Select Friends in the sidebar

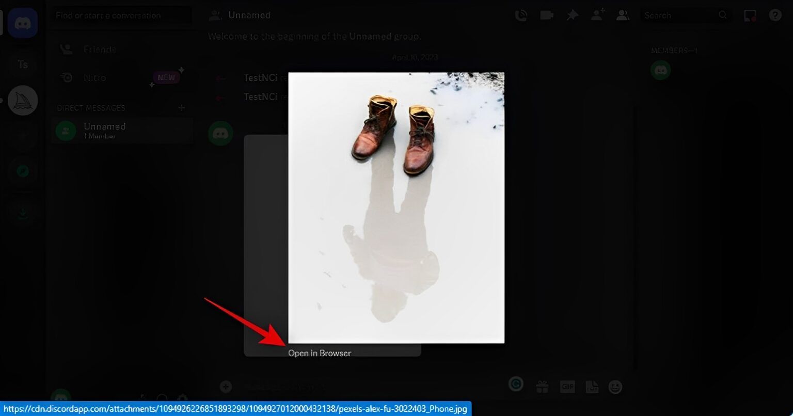coord(99,49)
